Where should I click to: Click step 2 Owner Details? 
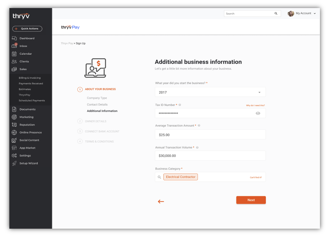(92, 121)
